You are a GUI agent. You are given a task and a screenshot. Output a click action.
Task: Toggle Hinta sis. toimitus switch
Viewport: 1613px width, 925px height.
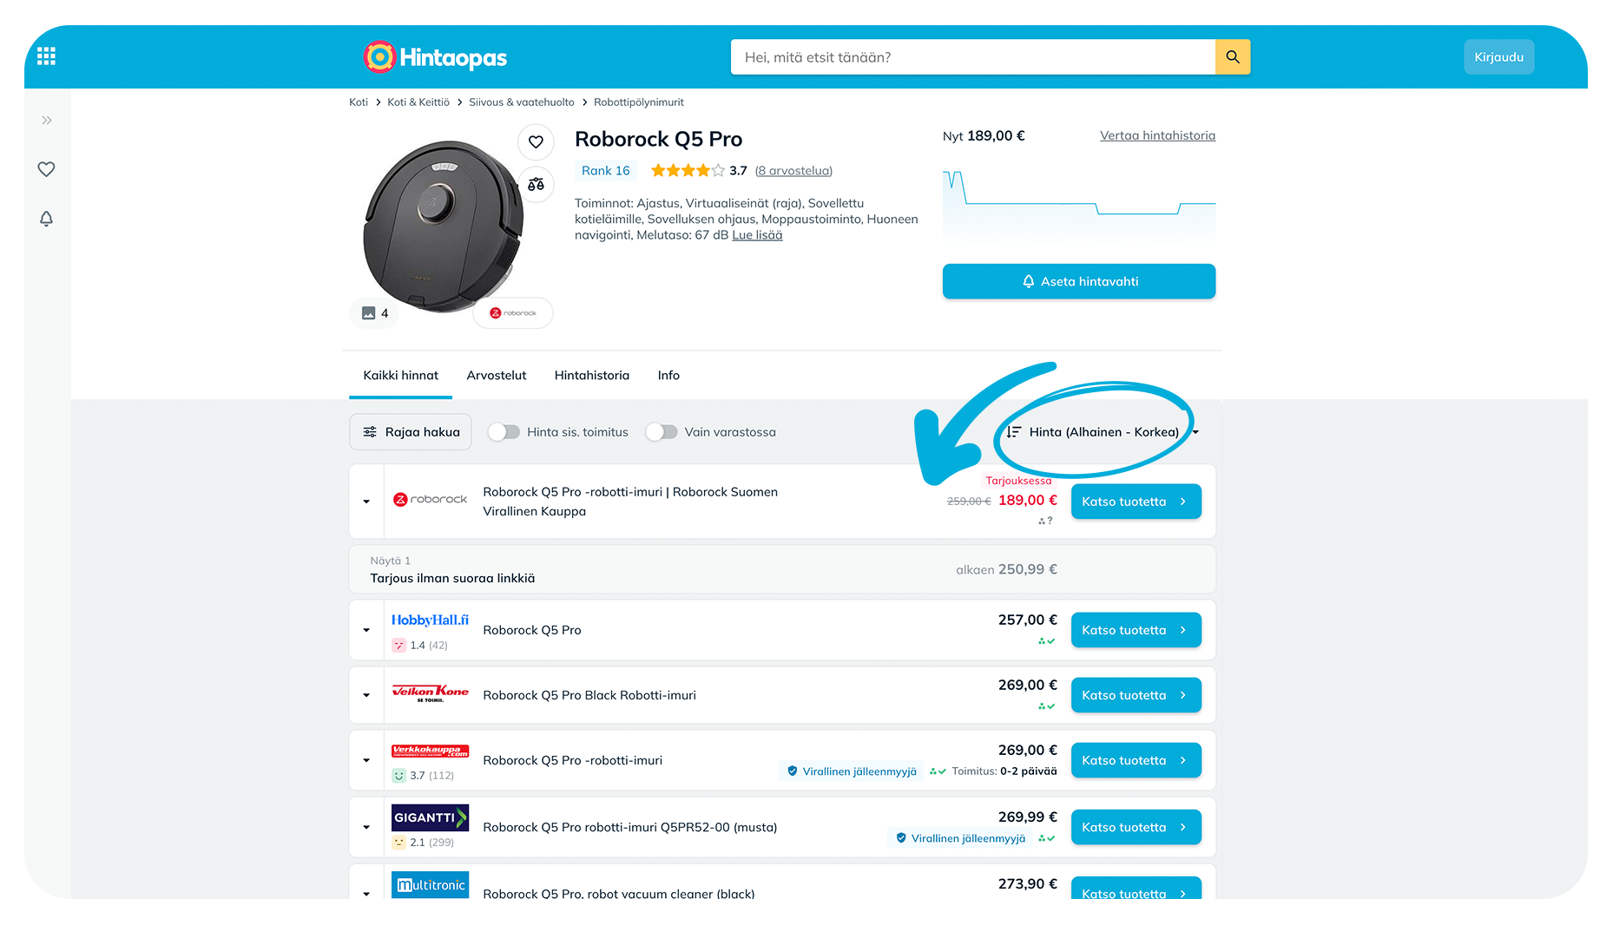504,432
